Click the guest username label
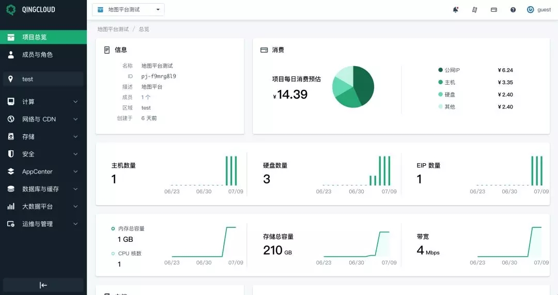The height and width of the screenshot is (295, 558). pyautogui.click(x=544, y=10)
